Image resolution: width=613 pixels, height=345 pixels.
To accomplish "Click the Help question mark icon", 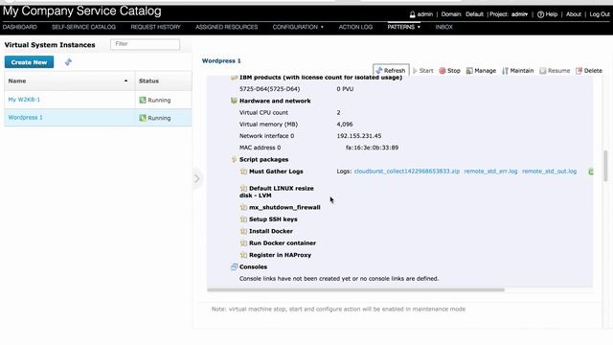I will coord(540,14).
